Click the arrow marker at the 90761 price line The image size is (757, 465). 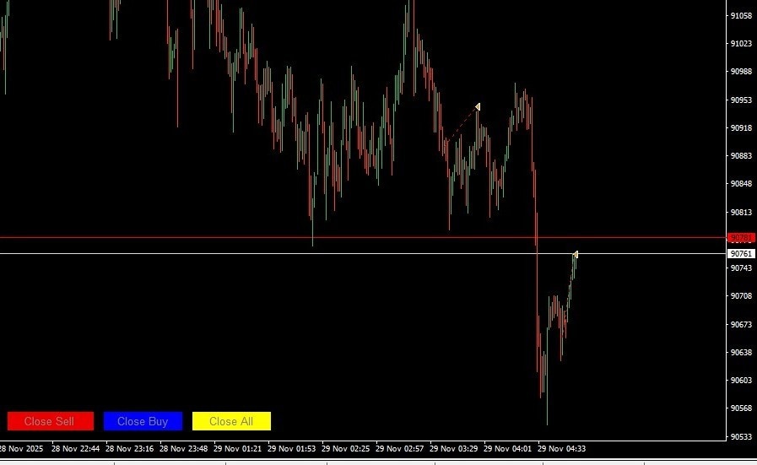[575, 255]
